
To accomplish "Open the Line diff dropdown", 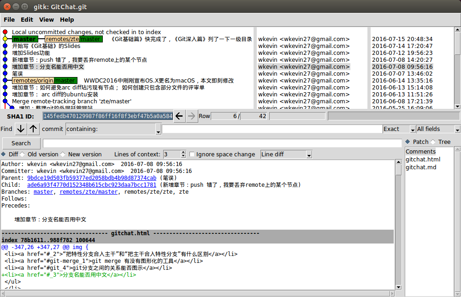I will (286, 154).
